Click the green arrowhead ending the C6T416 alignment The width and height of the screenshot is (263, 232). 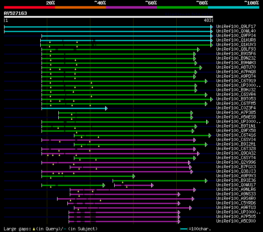(x=210, y=136)
